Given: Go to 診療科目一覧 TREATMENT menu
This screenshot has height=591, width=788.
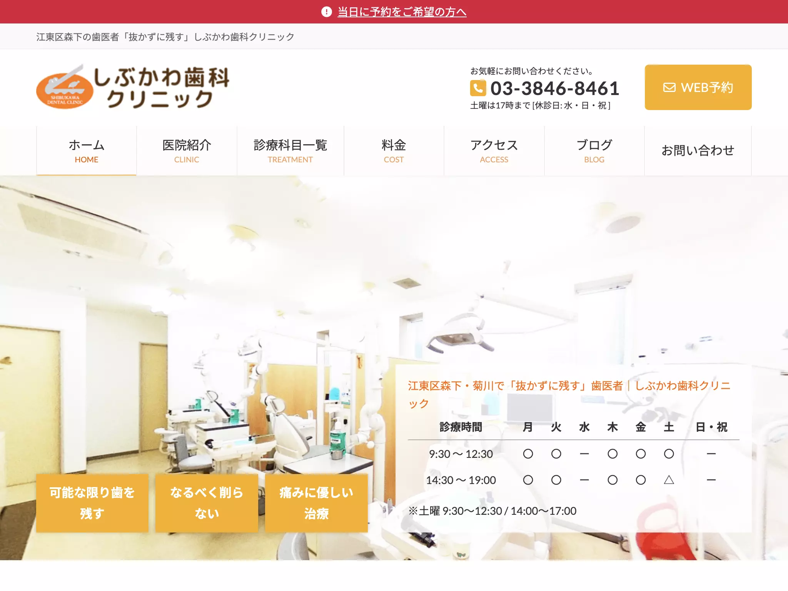Looking at the screenshot, I should point(290,151).
